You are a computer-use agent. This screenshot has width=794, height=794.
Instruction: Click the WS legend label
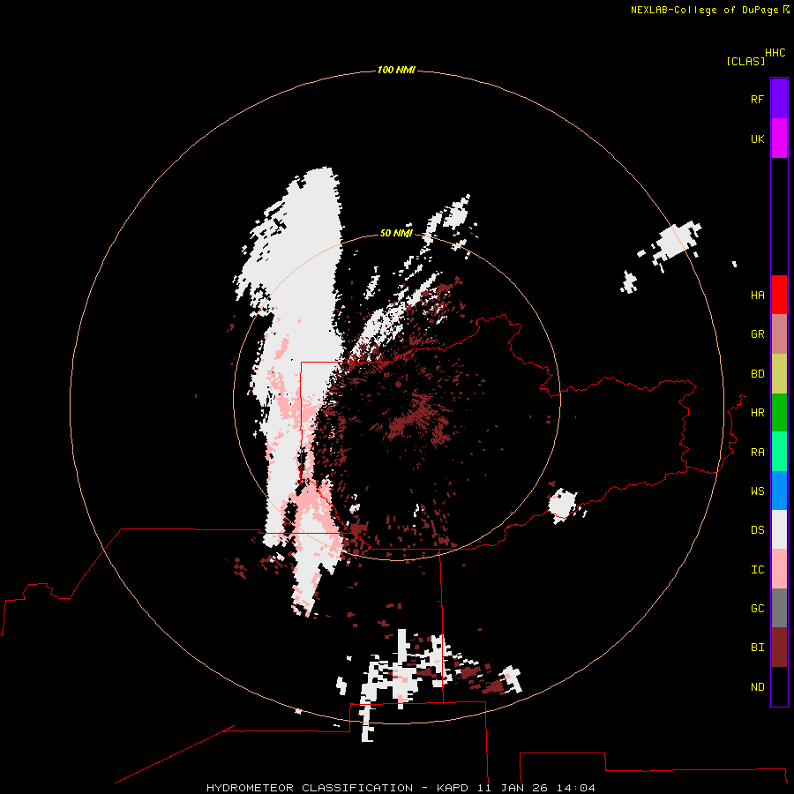pos(757,491)
